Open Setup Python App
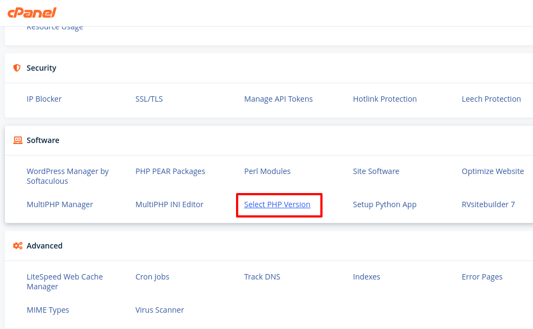Screen dimensions: 533x329 point(385,204)
